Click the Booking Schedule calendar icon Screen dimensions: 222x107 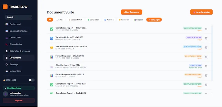coord(6,31)
